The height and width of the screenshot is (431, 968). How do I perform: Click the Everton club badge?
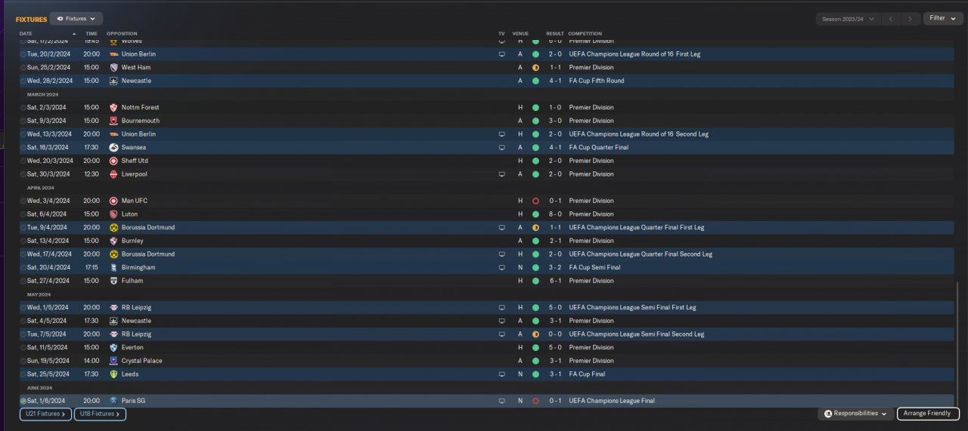[113, 347]
